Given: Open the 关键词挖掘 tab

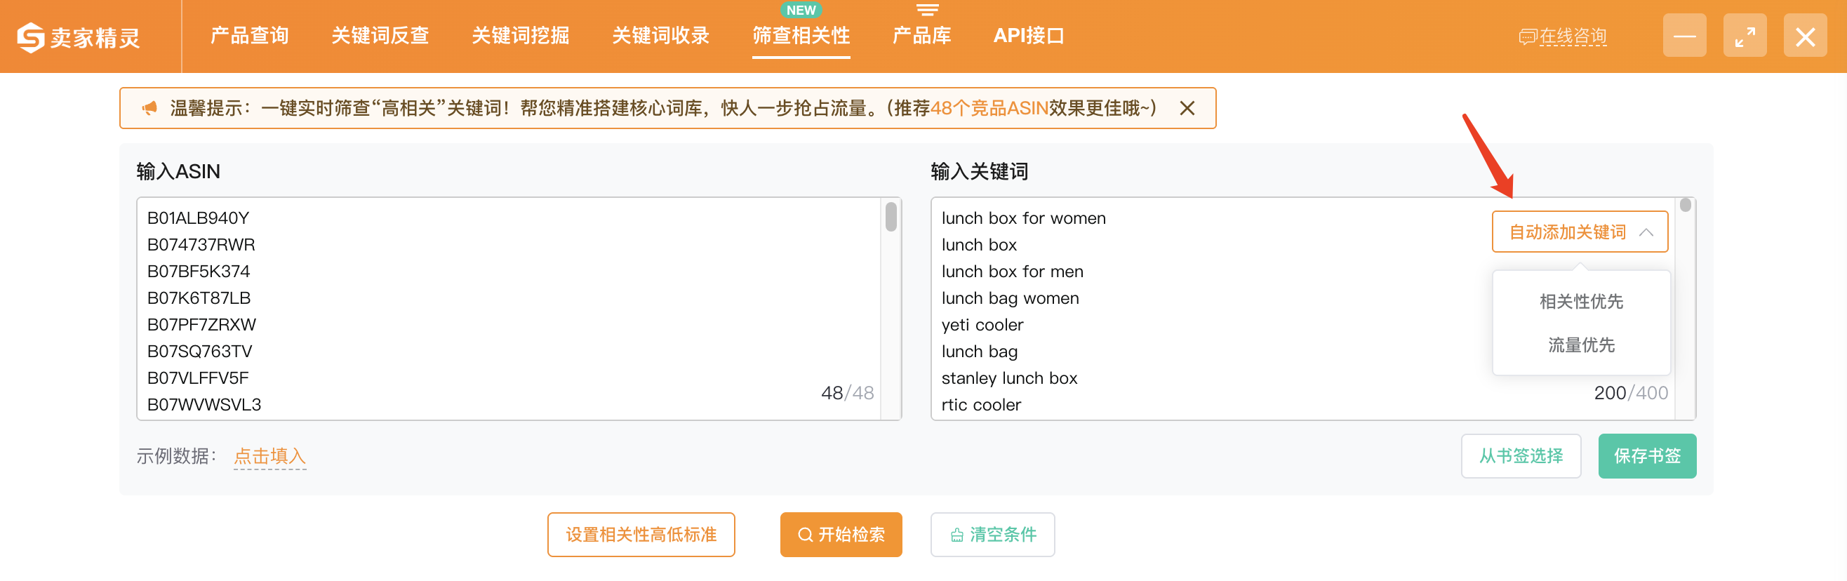Looking at the screenshot, I should pos(521,35).
